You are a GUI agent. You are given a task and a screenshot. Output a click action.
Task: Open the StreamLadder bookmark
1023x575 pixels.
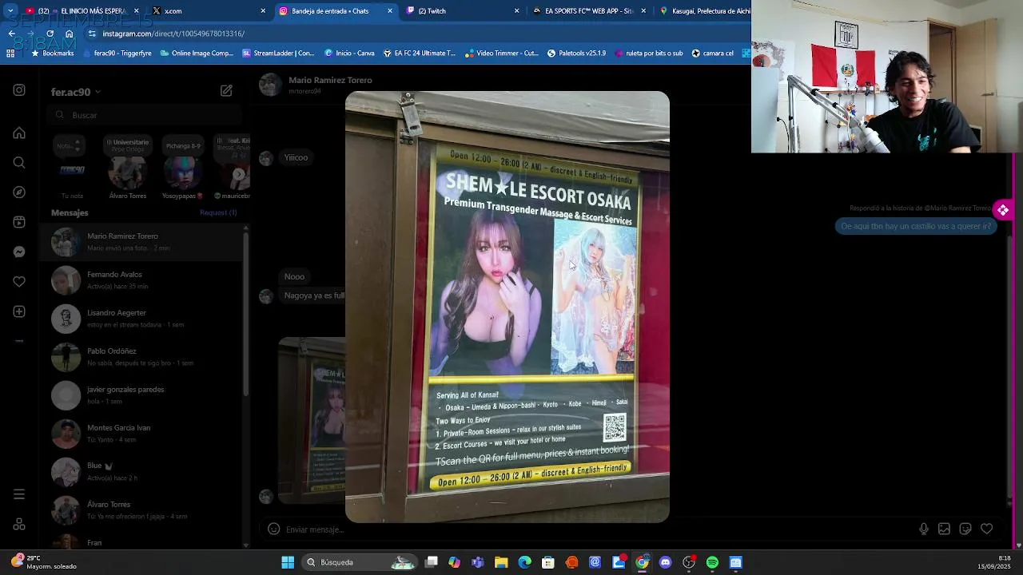278,54
